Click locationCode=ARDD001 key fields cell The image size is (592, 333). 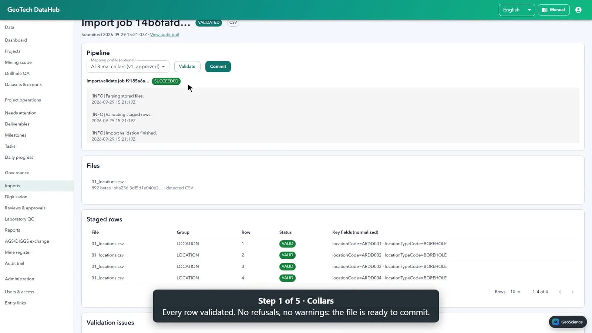click(x=389, y=244)
